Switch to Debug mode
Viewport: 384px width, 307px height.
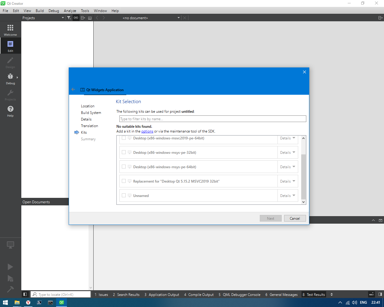pyautogui.click(x=10, y=79)
